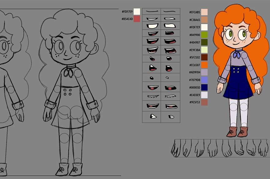Choose the #00005D navy swatch
Viewport: 270px width, 179px height.
click(x=204, y=87)
